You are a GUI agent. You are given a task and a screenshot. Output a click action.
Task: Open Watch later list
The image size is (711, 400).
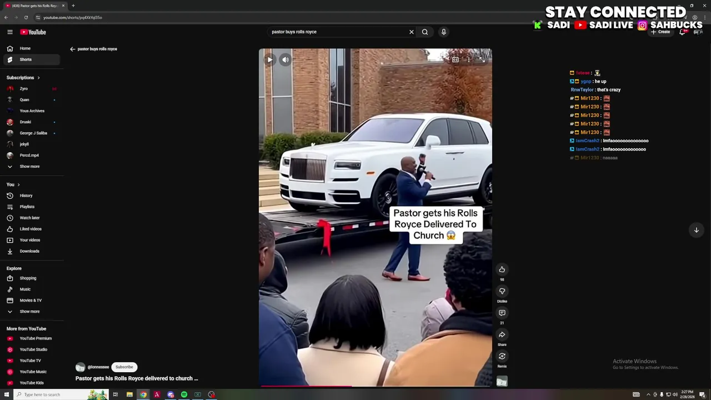click(32, 218)
